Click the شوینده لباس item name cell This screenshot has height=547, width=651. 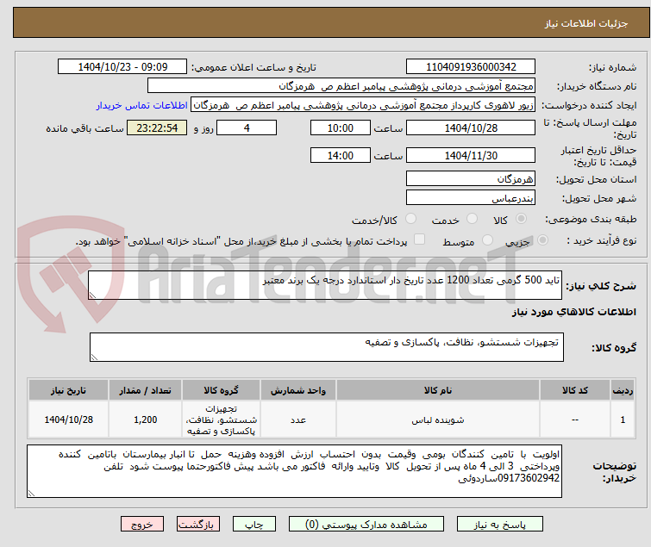coord(438,420)
